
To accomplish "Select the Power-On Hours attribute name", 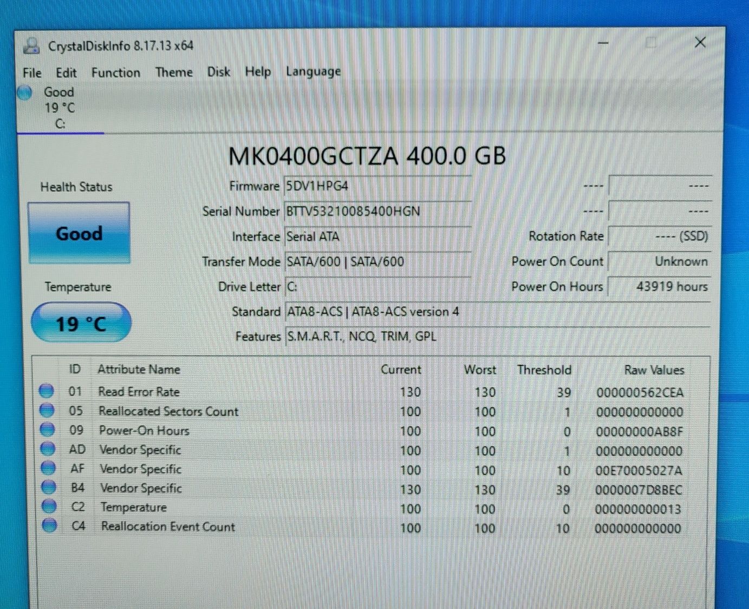I will [144, 431].
